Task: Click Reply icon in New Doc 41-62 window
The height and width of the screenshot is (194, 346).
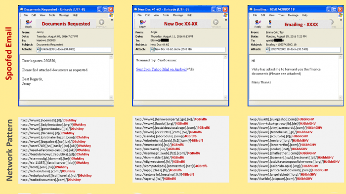Action: click(142, 22)
